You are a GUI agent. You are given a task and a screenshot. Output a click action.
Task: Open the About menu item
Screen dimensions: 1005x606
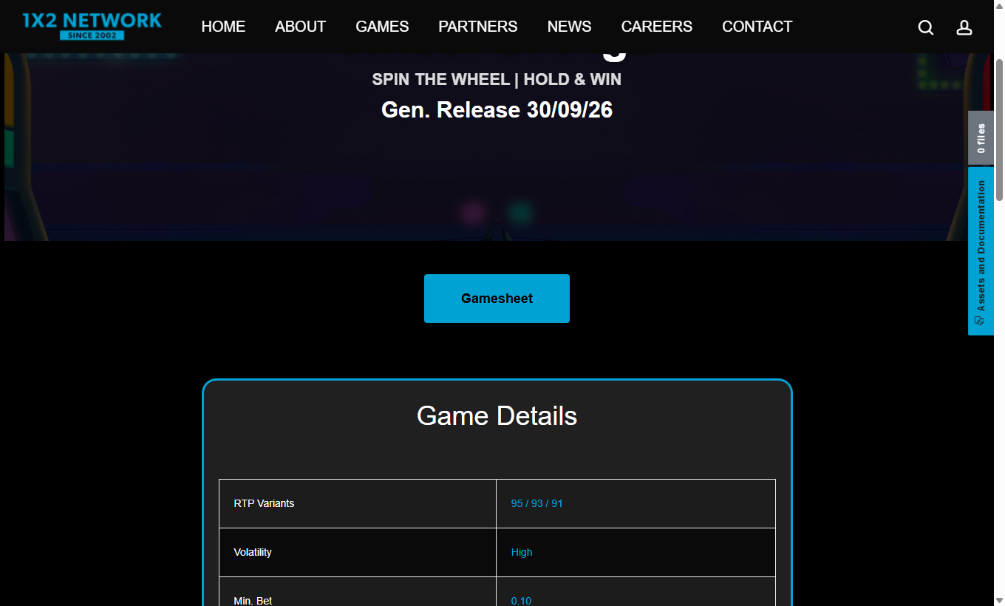tap(300, 27)
